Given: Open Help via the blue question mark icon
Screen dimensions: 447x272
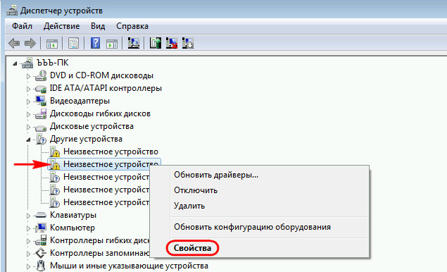Looking at the screenshot, I should [95, 43].
